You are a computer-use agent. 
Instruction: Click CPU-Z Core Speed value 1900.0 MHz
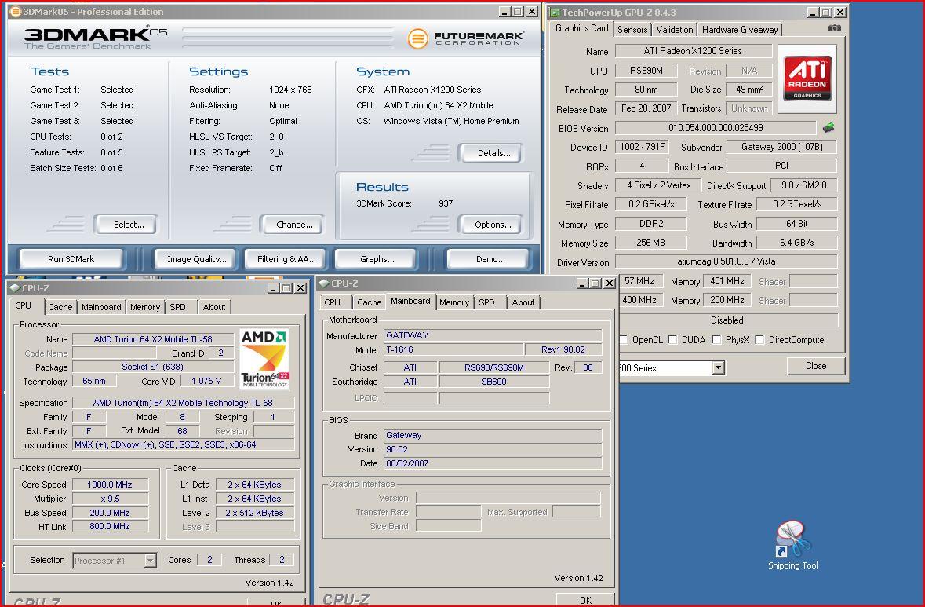[x=110, y=485]
